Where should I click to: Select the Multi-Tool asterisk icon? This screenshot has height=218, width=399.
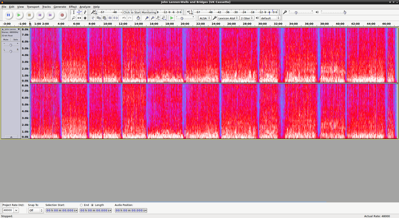[85, 18]
